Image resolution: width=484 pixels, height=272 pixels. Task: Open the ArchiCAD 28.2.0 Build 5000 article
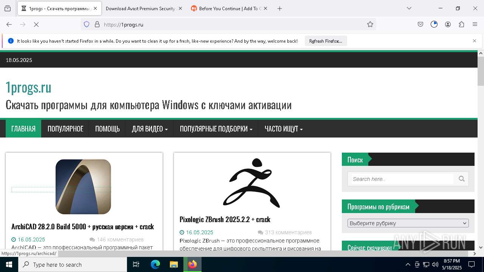point(82,227)
